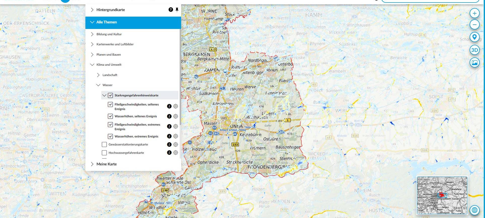Click the overview minimap thumbnail
Screen dimensions: 485x218
tap(442, 195)
